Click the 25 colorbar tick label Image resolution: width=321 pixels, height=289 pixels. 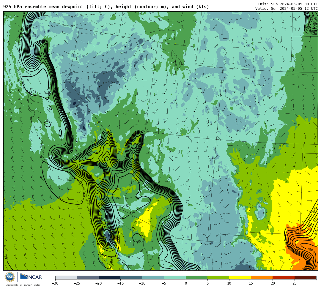tap(294, 283)
